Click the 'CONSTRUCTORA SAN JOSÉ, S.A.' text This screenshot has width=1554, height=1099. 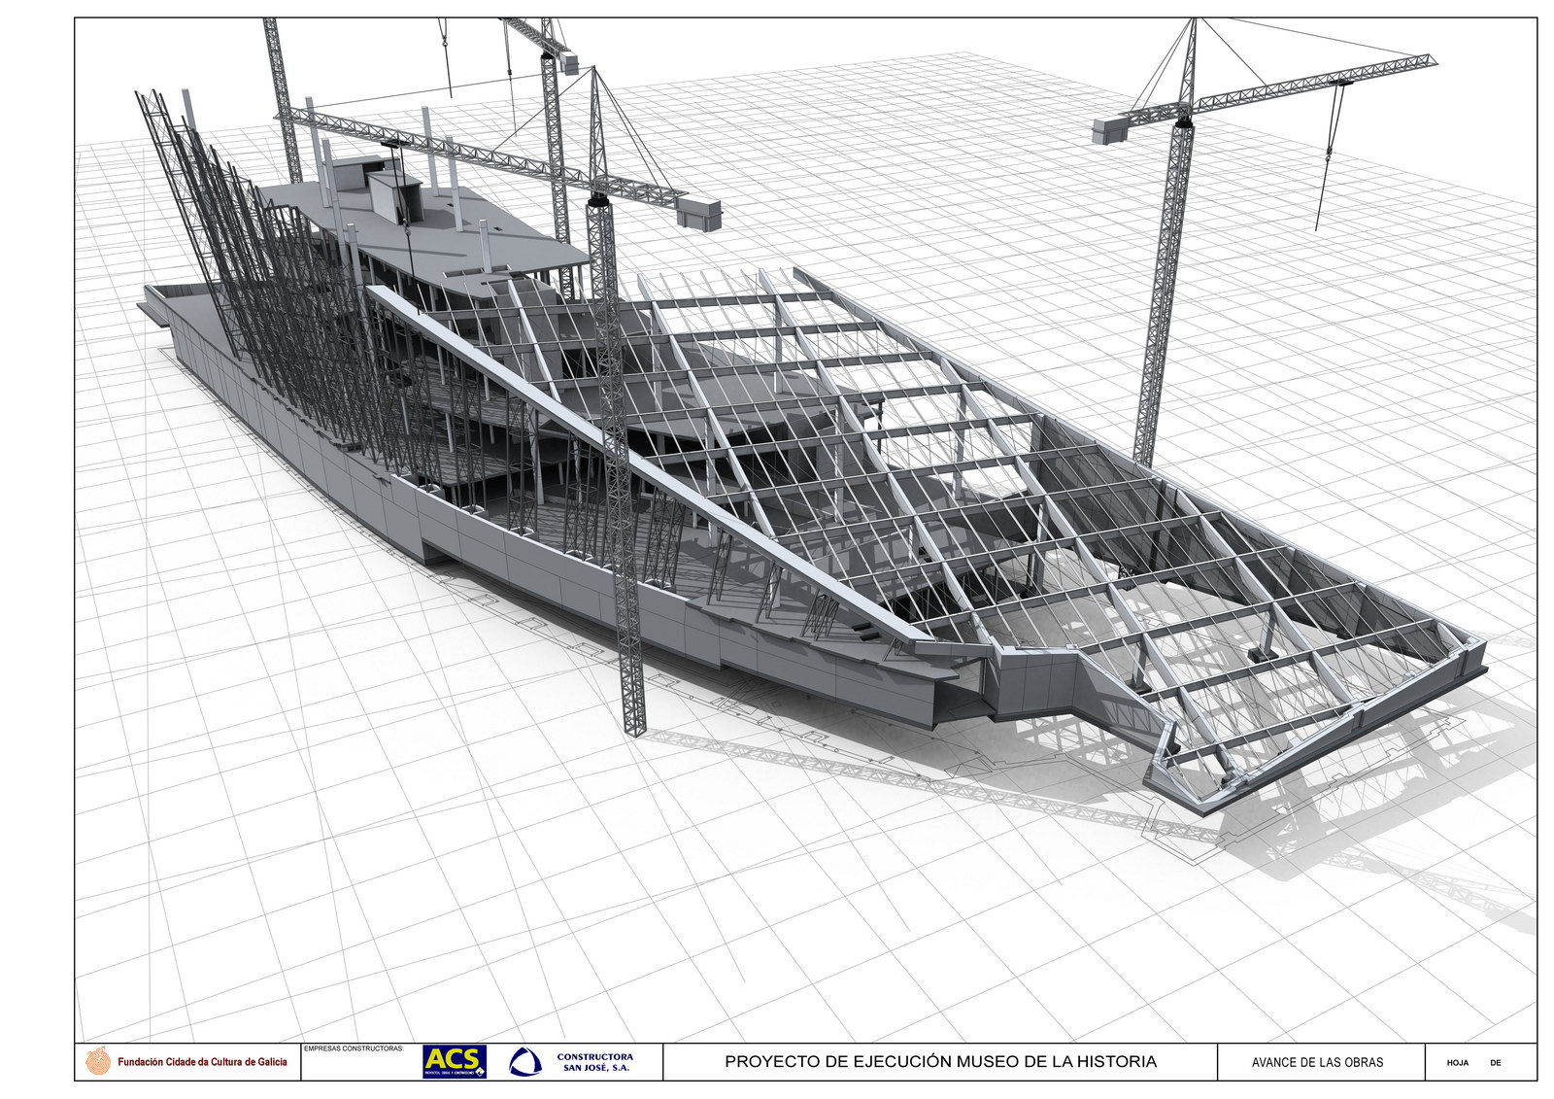tap(594, 1062)
